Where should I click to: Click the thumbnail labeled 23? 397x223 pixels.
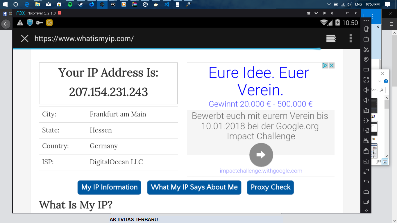point(374,108)
